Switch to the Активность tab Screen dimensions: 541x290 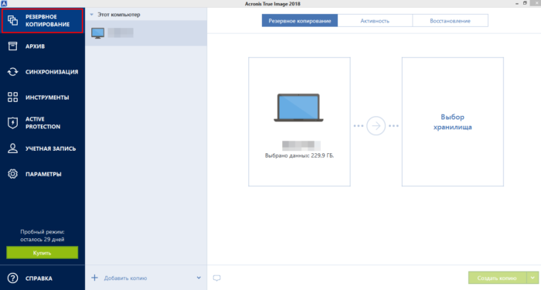point(375,21)
